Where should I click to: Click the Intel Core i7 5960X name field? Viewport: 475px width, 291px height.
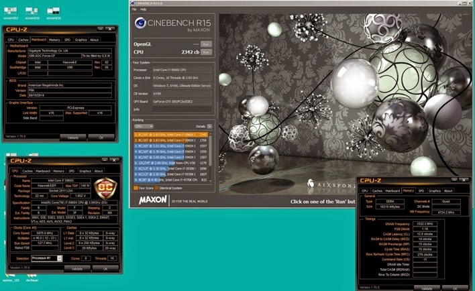(x=61, y=180)
